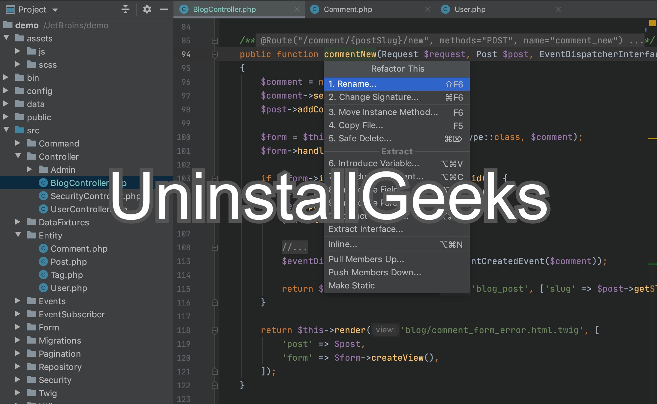Expand the js folder
This screenshot has height=404, width=657.
tap(18, 51)
